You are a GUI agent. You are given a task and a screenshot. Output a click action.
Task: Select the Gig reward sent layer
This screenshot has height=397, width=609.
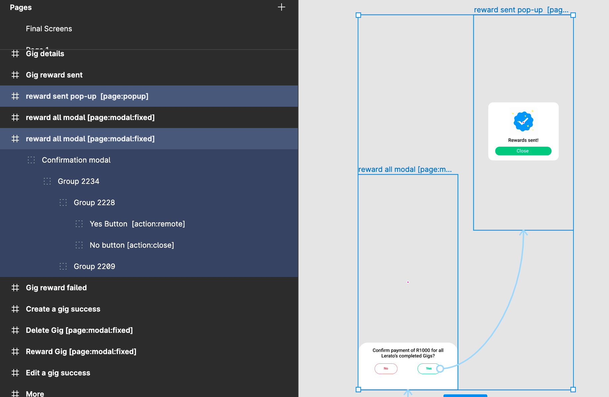tap(149, 75)
